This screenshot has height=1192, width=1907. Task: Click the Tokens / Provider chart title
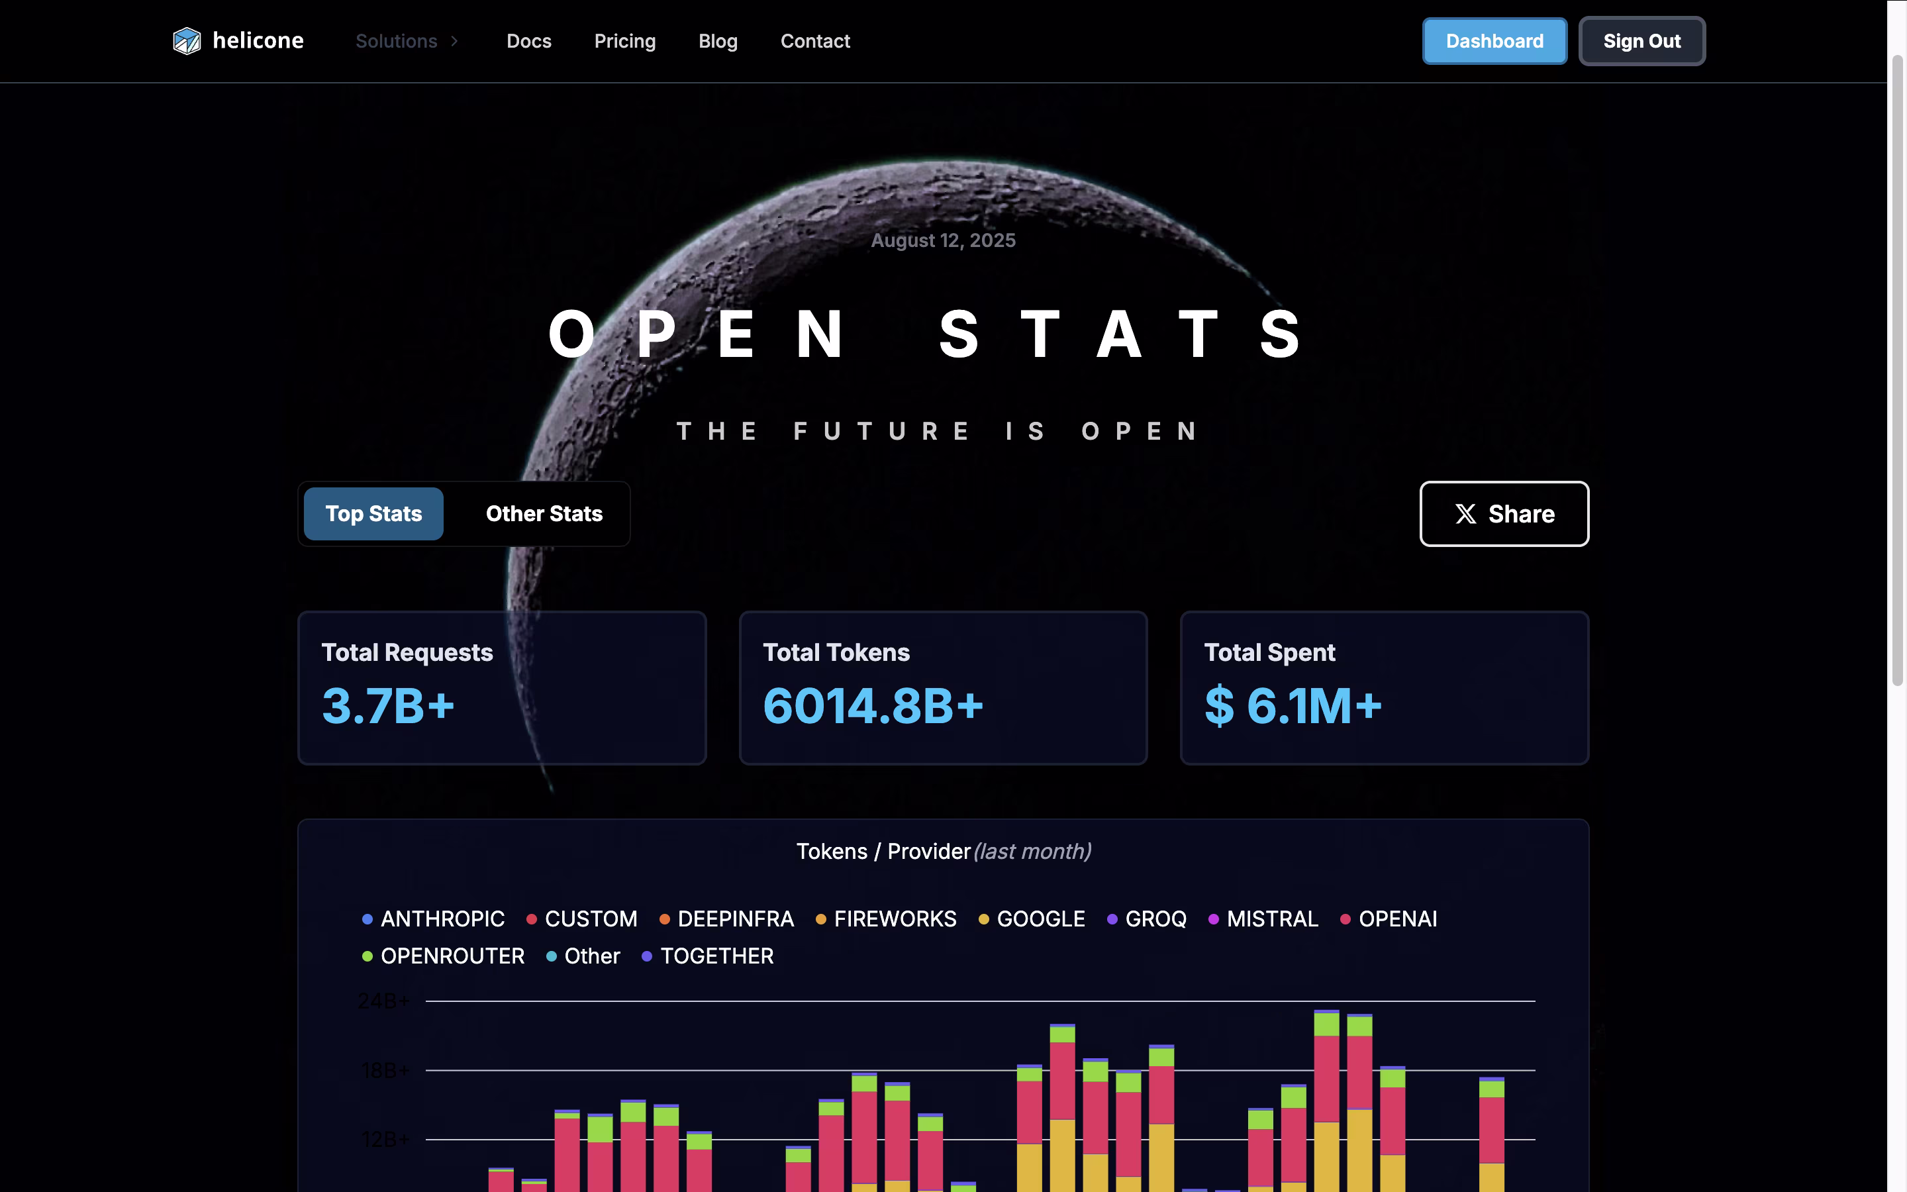click(x=944, y=852)
